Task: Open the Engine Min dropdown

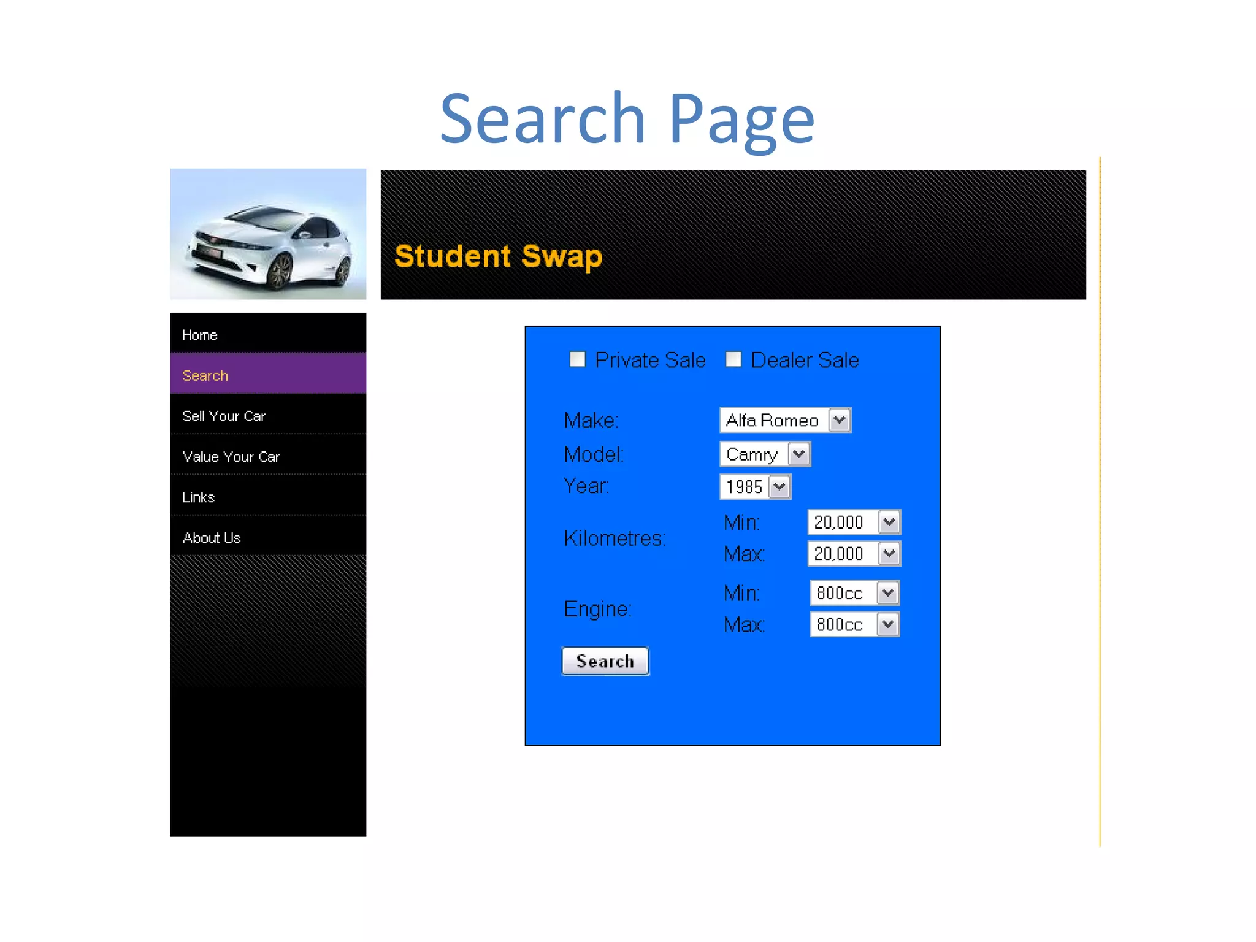Action: click(x=855, y=592)
